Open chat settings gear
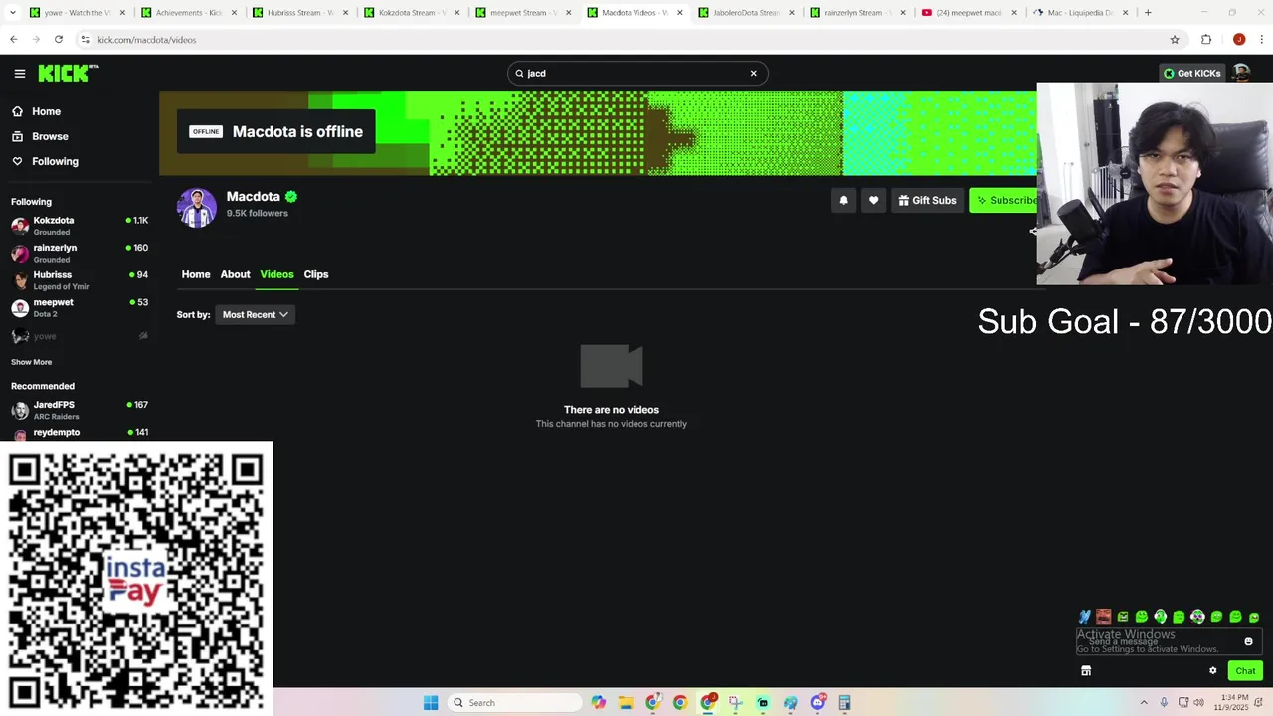This screenshot has width=1273, height=716. pyautogui.click(x=1212, y=671)
